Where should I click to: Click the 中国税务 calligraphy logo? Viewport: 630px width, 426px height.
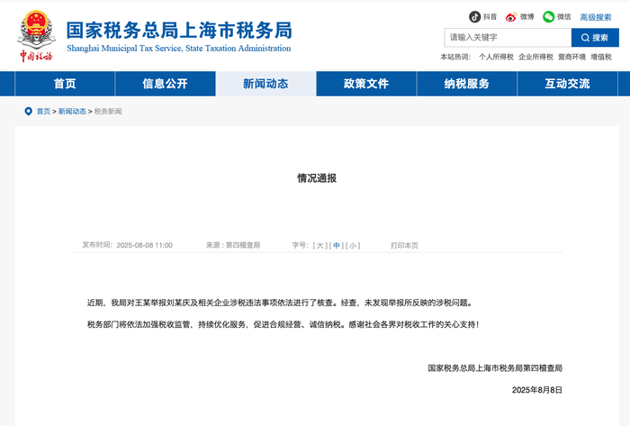tap(36, 57)
